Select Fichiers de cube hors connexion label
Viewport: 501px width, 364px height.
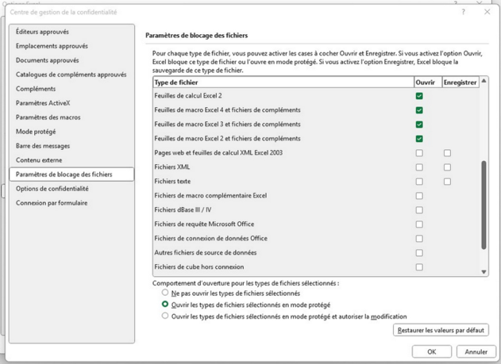coord(199,266)
